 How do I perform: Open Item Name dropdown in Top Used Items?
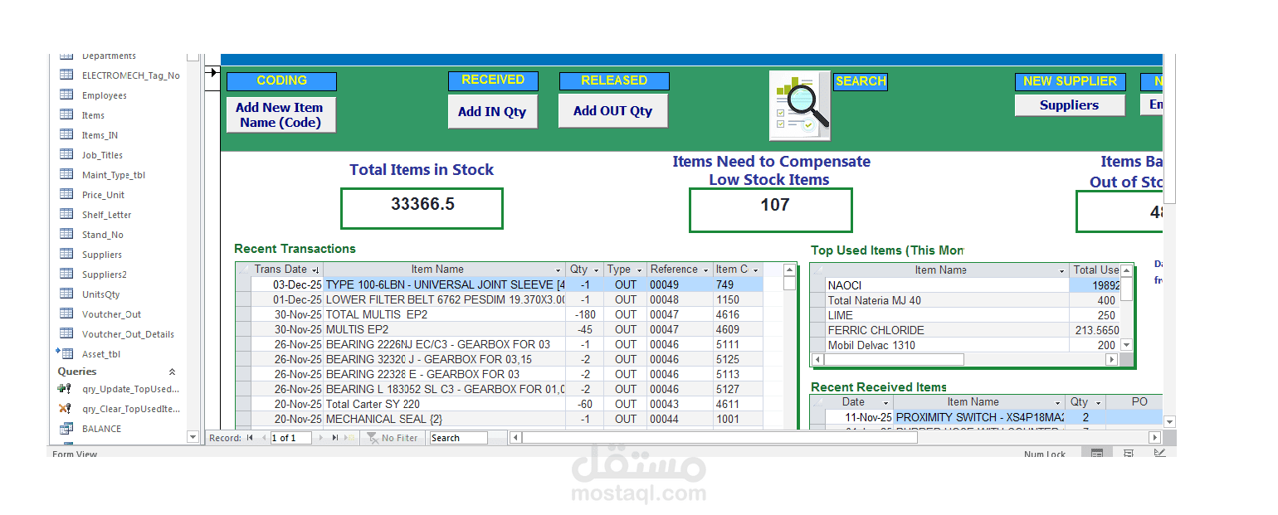tap(1061, 270)
